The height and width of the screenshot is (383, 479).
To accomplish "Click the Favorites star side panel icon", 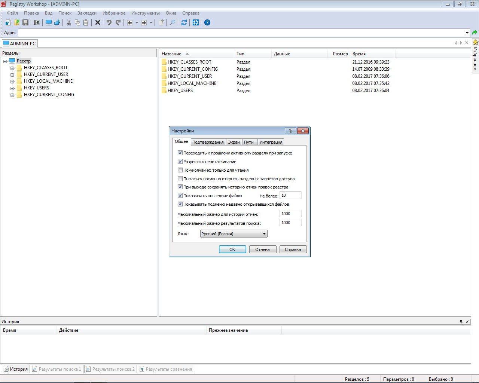I will tap(475, 42).
